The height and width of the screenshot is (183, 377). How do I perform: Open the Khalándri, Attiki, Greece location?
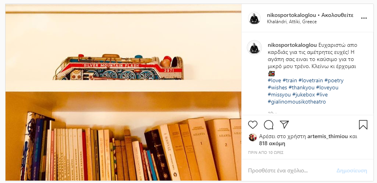292,22
